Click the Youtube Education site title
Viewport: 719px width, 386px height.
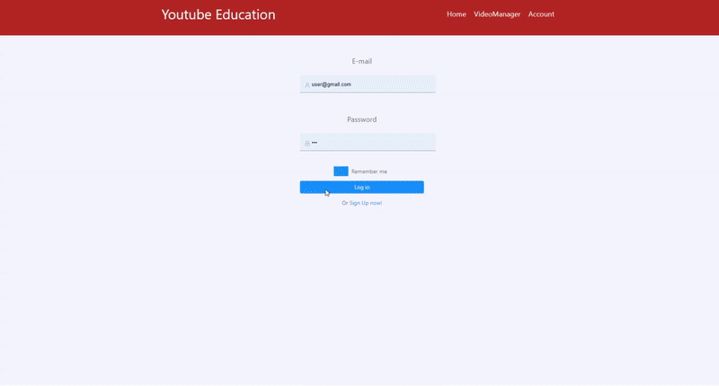(x=218, y=14)
